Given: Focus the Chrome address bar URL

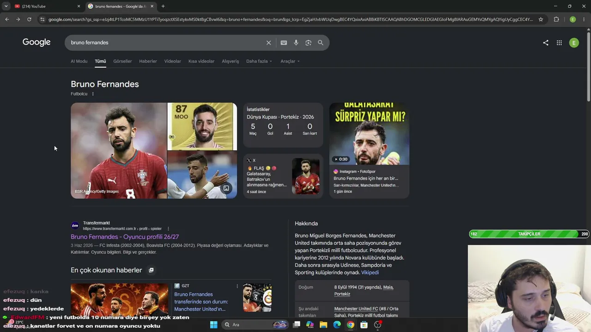Looking at the screenshot, I should point(290,19).
